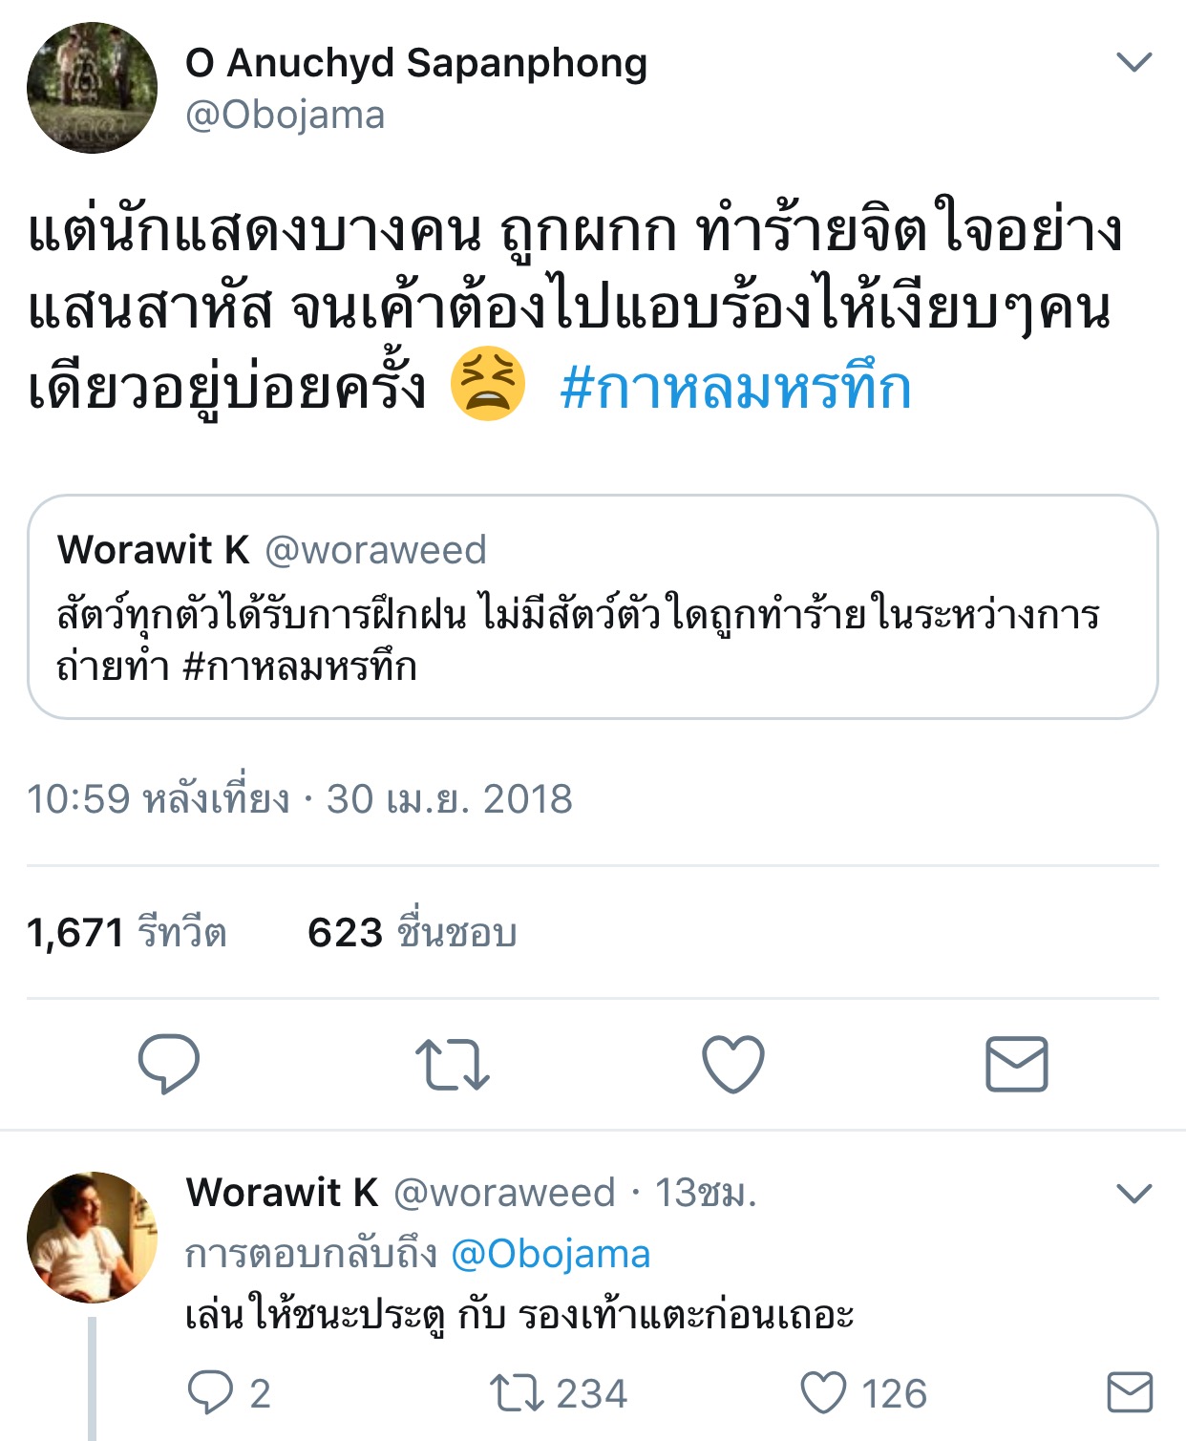Reply to Worawit K's tweet icon
This screenshot has height=1441, width=1186.
tap(210, 1393)
